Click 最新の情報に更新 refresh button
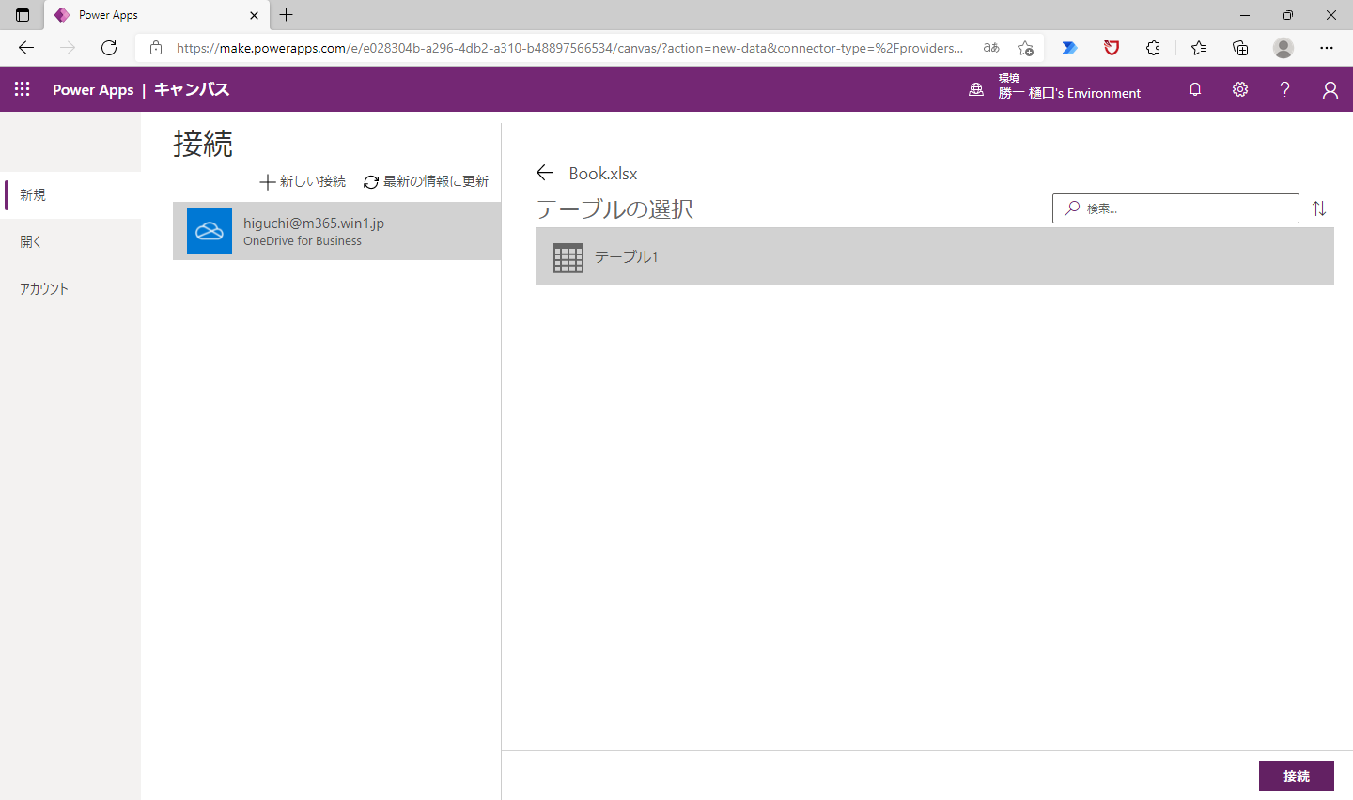1353x800 pixels. [x=426, y=181]
